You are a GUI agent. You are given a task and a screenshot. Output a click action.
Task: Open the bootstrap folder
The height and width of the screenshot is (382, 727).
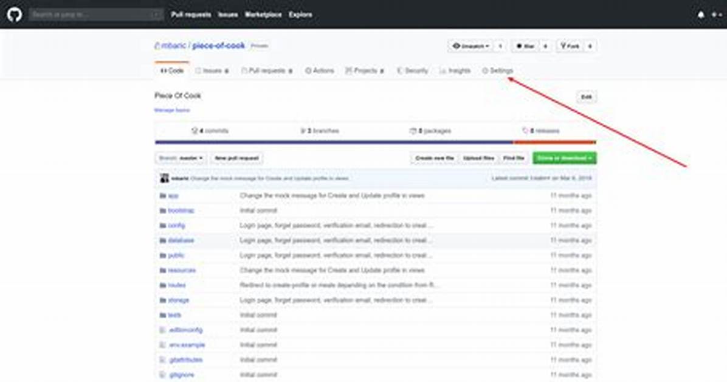(181, 210)
